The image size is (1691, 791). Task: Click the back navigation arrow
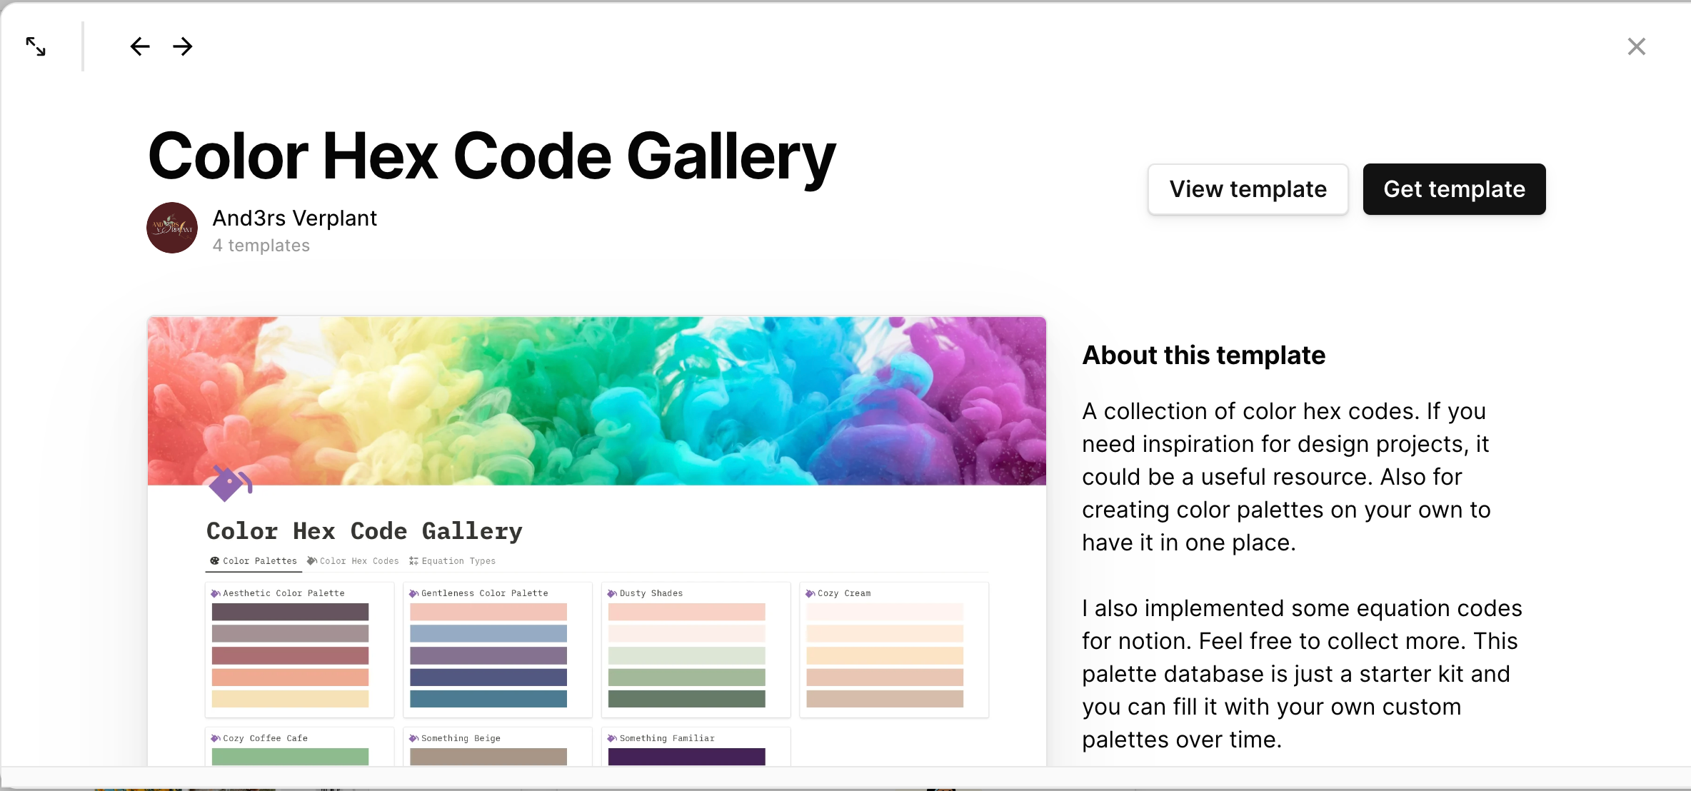pos(139,45)
